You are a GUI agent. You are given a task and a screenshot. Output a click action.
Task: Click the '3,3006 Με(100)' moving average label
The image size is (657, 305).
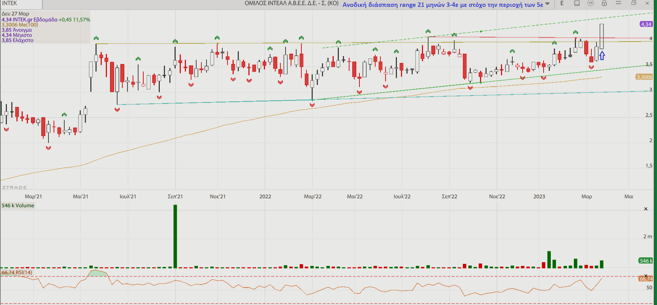(x=20, y=25)
